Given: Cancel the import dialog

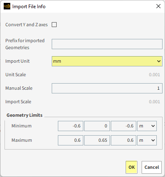Looking at the screenshot, I should (x=151, y=167).
